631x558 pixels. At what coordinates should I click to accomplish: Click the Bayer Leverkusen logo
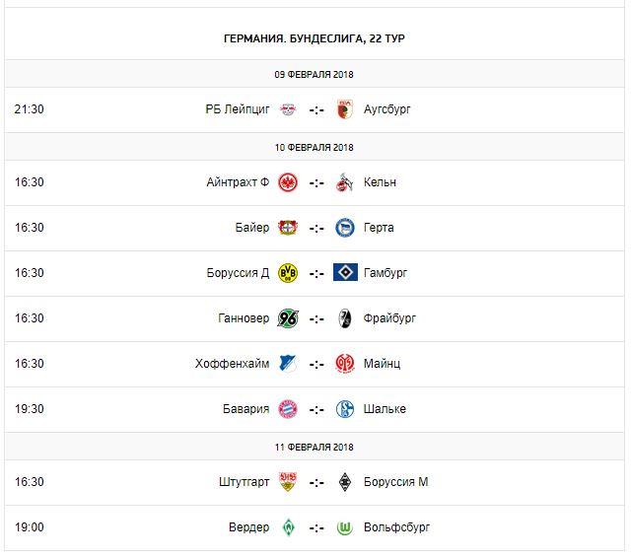(288, 228)
